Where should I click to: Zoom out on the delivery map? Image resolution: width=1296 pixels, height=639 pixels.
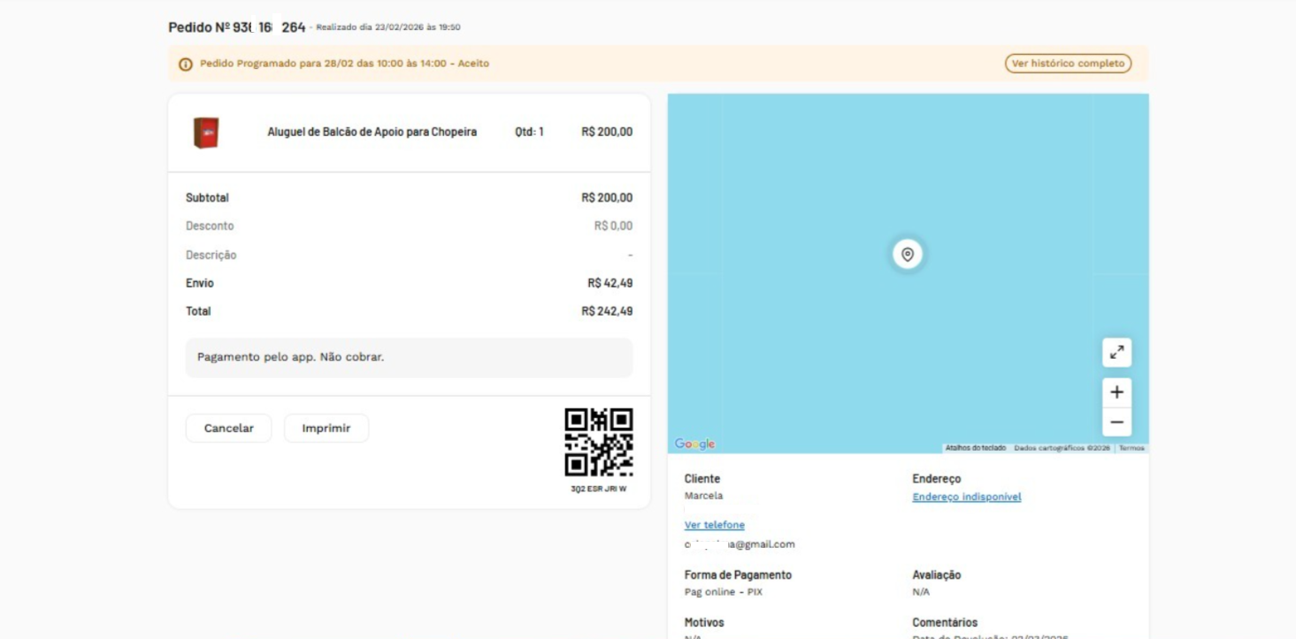pos(1116,422)
